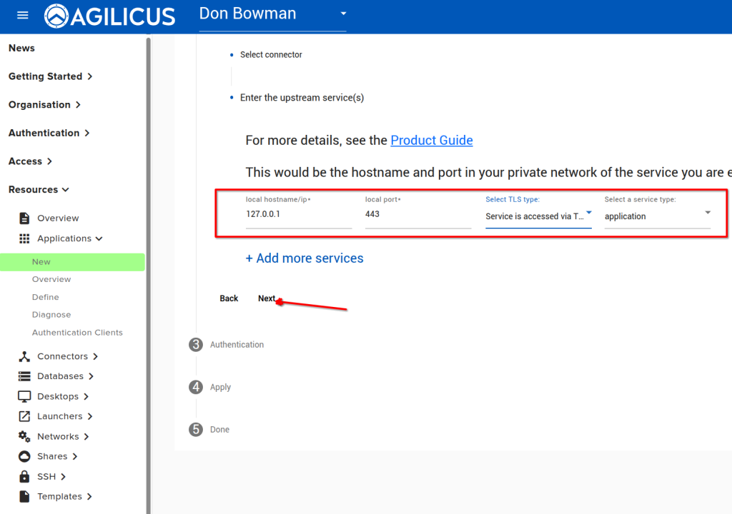The width and height of the screenshot is (732, 514).
Task: Select Diagnose under Applications
Action: (51, 315)
